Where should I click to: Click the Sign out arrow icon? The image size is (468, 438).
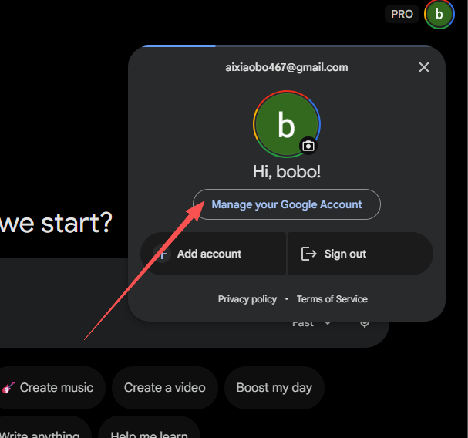(309, 254)
